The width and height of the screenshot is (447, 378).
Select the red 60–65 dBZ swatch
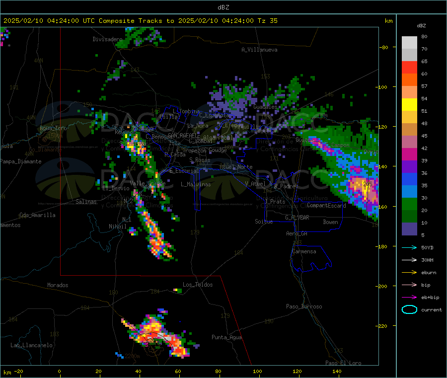click(409, 67)
